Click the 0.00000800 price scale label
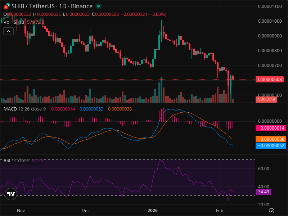 pos(270,51)
